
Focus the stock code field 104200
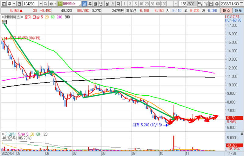31,4
